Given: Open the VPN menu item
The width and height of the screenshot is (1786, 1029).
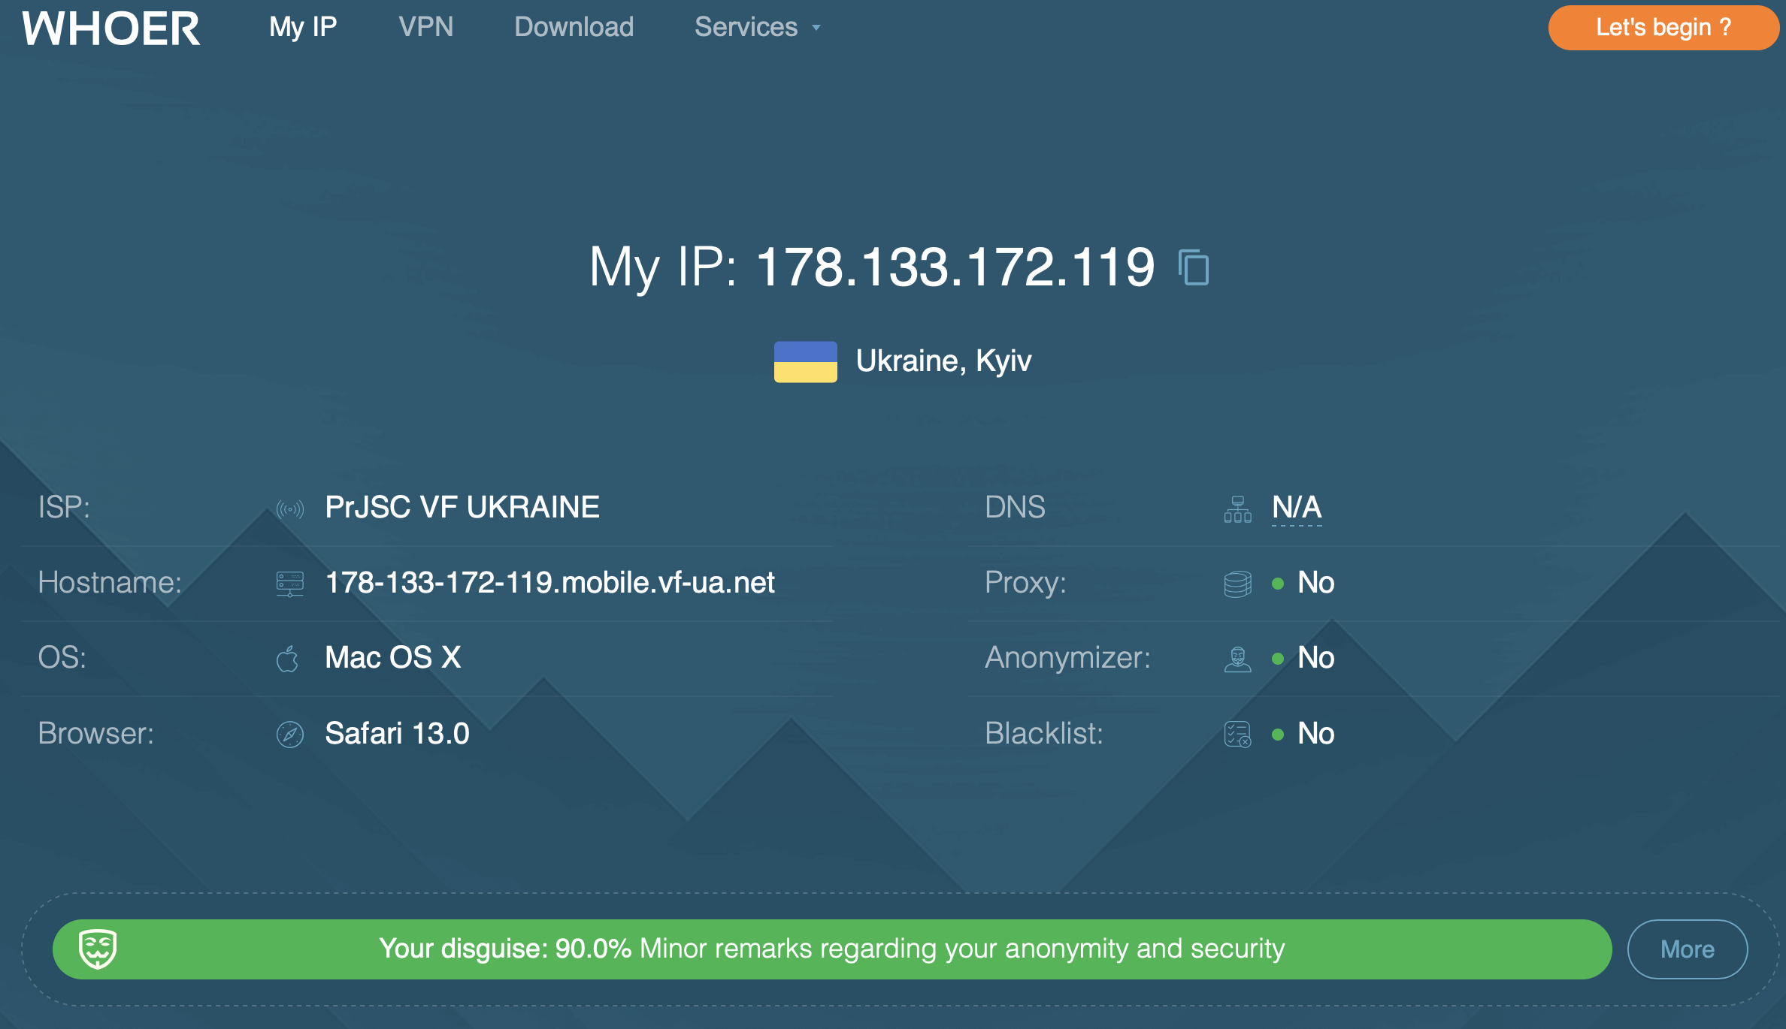Looking at the screenshot, I should 426,27.
